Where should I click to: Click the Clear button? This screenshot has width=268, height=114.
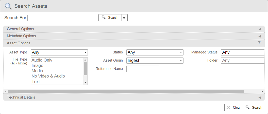233,108
